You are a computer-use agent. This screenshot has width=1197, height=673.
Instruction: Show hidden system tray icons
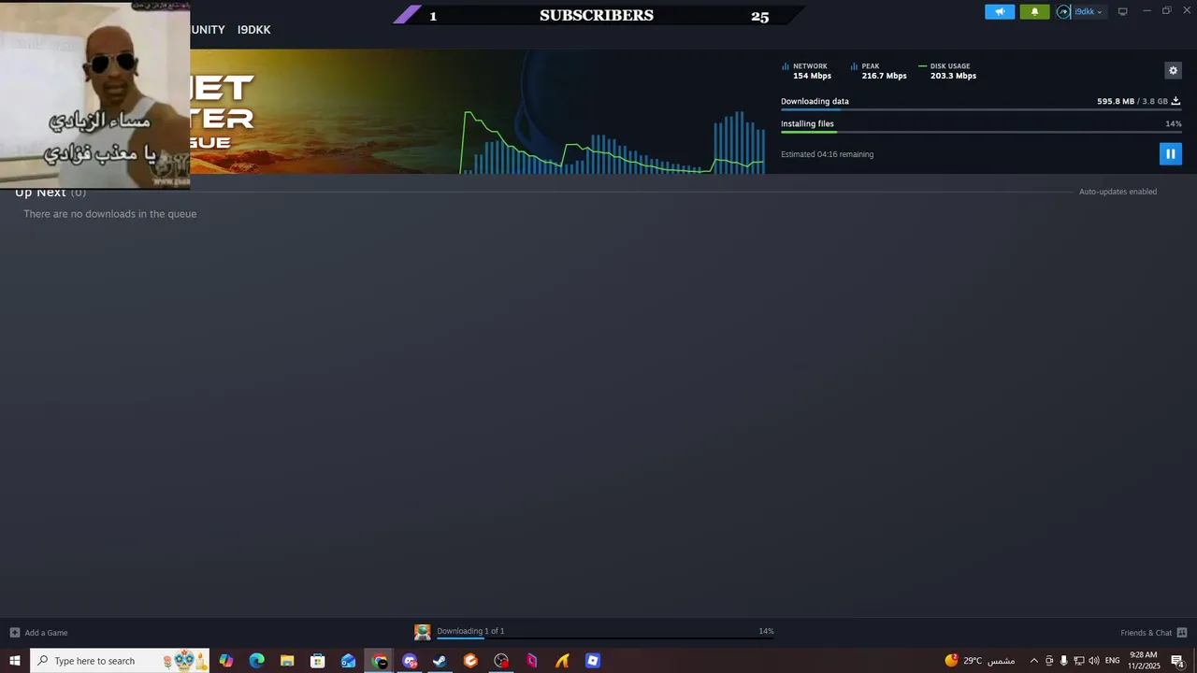pyautogui.click(x=1033, y=661)
